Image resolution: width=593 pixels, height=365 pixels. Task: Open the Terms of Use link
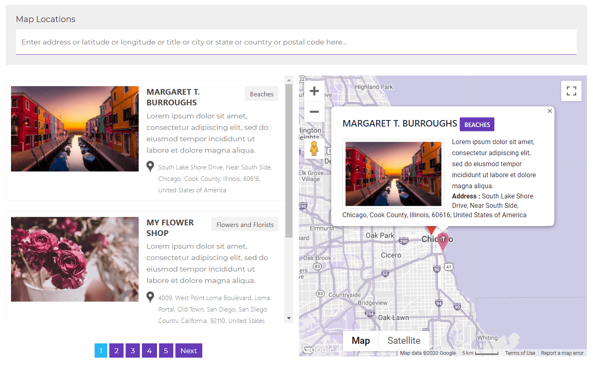(520, 353)
